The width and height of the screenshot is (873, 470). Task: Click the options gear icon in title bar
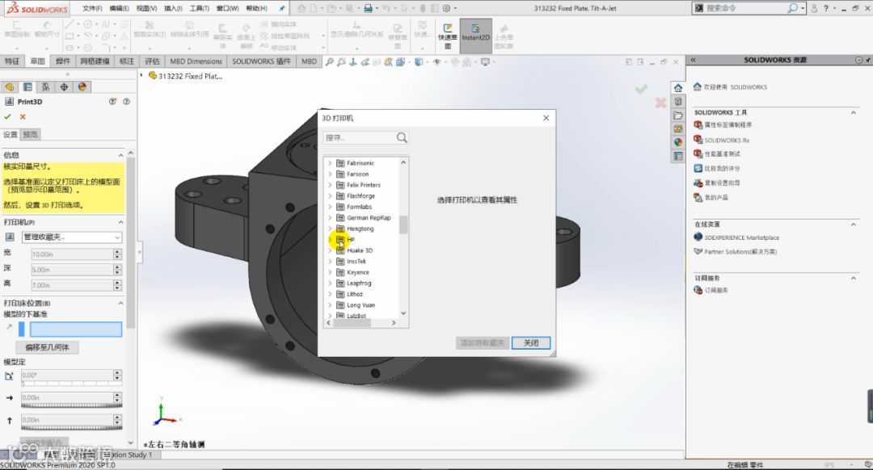(x=446, y=8)
